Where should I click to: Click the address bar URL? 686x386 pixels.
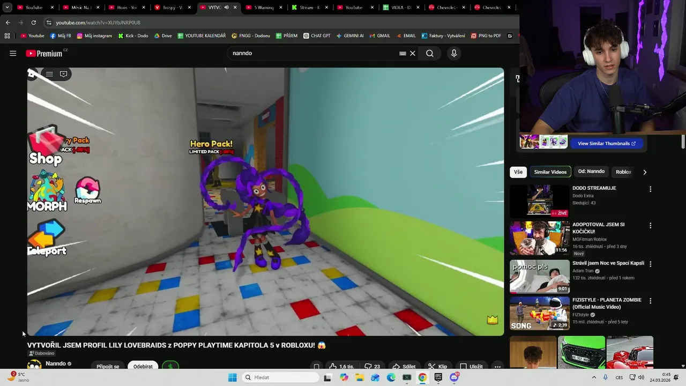(x=98, y=23)
